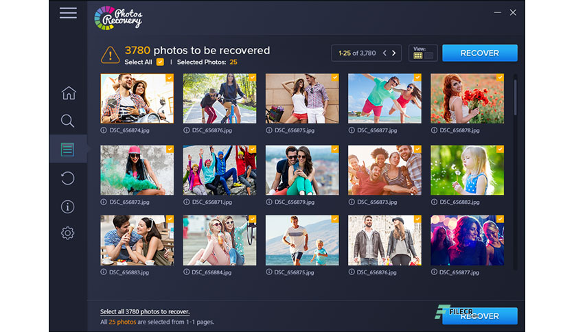Go to next page of photos
574x332 pixels.
coord(394,53)
